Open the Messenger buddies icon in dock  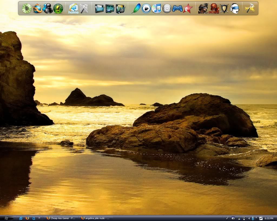click(x=48, y=8)
